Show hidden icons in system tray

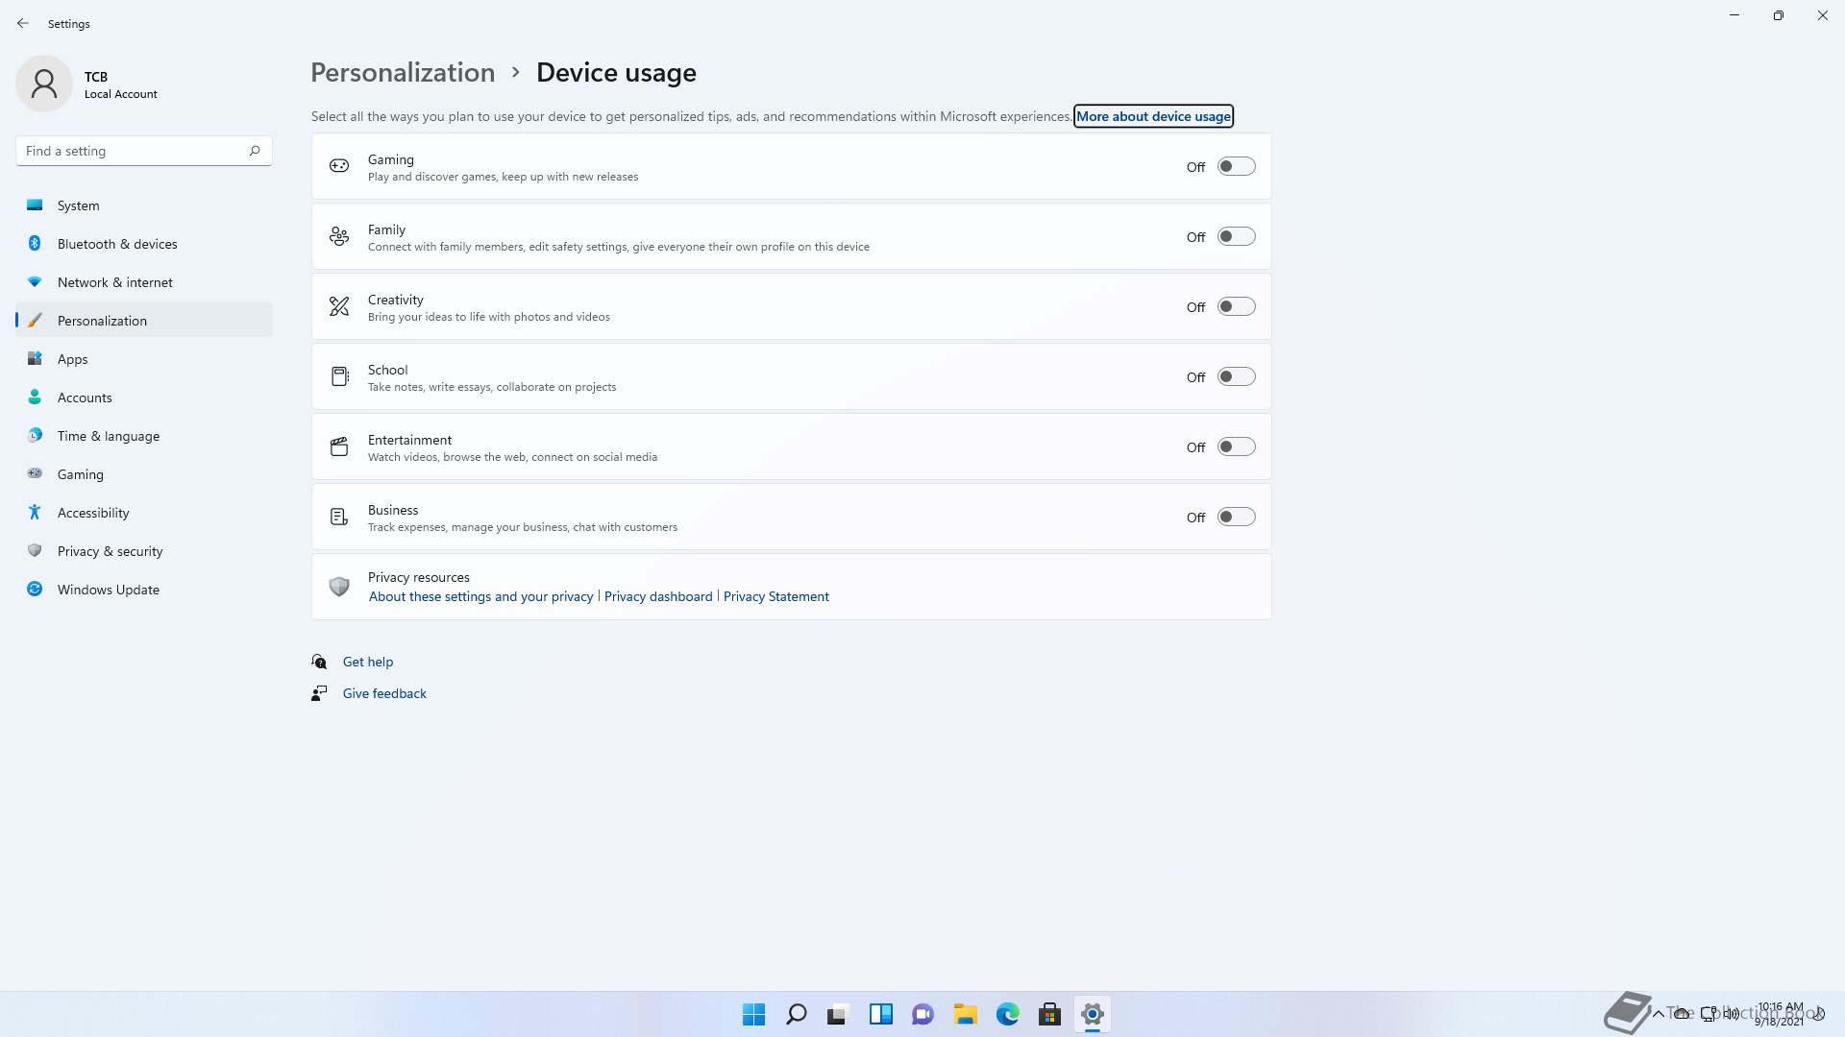(1658, 1014)
